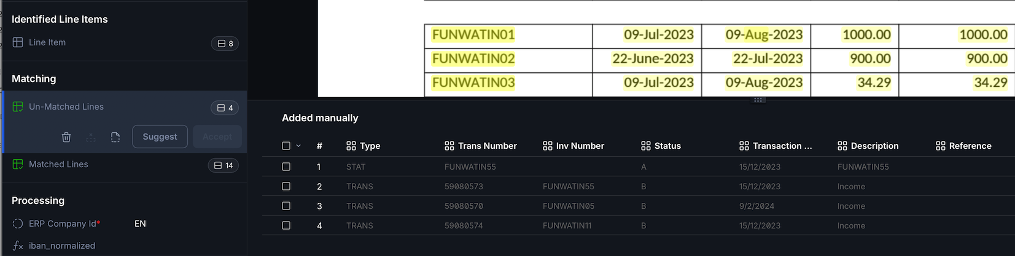Click the FUNWATIN02 cell in the document
Screen dimensions: 1015x256
(473, 59)
